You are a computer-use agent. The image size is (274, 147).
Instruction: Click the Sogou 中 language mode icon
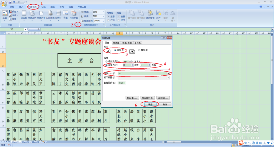coord(246,143)
